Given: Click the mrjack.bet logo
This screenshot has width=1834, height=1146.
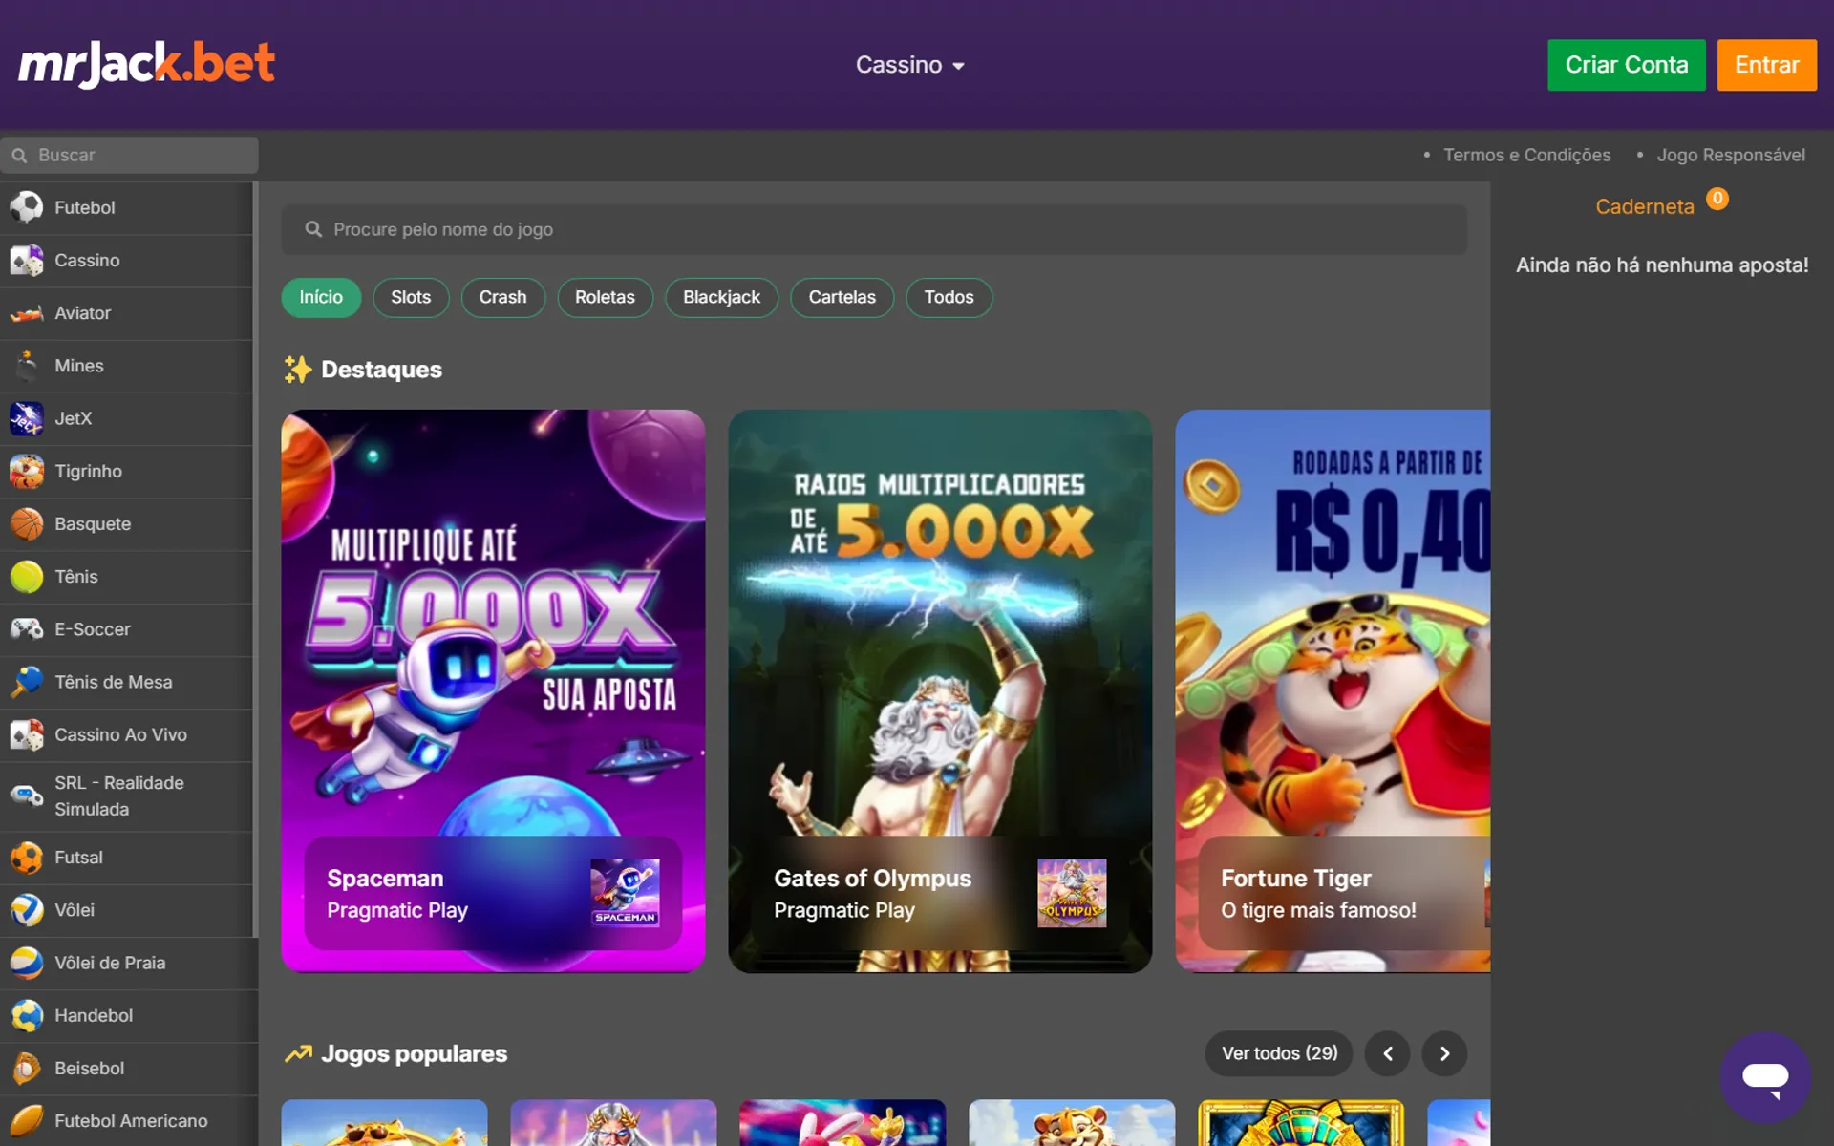Looking at the screenshot, I should (x=146, y=64).
